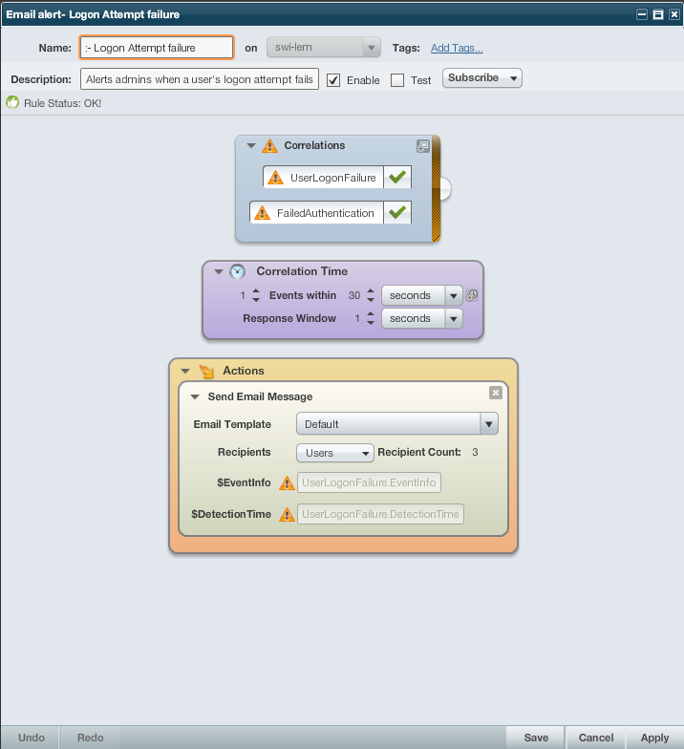Collapse the Correlation Time section
Viewport: 684px width, 749px height.
219,271
